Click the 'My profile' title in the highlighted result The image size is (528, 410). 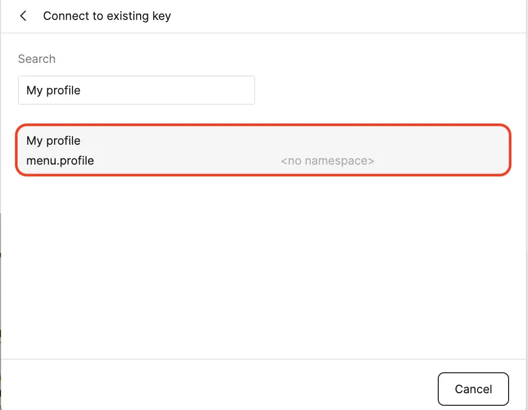coord(54,141)
